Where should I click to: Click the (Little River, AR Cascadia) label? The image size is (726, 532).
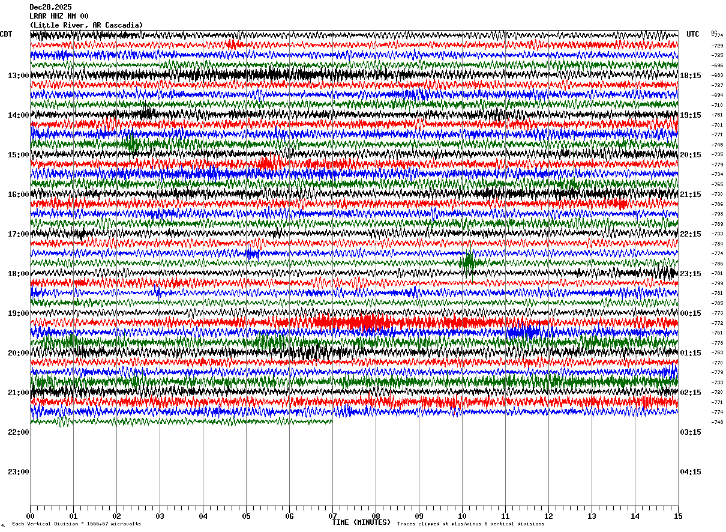86,25
